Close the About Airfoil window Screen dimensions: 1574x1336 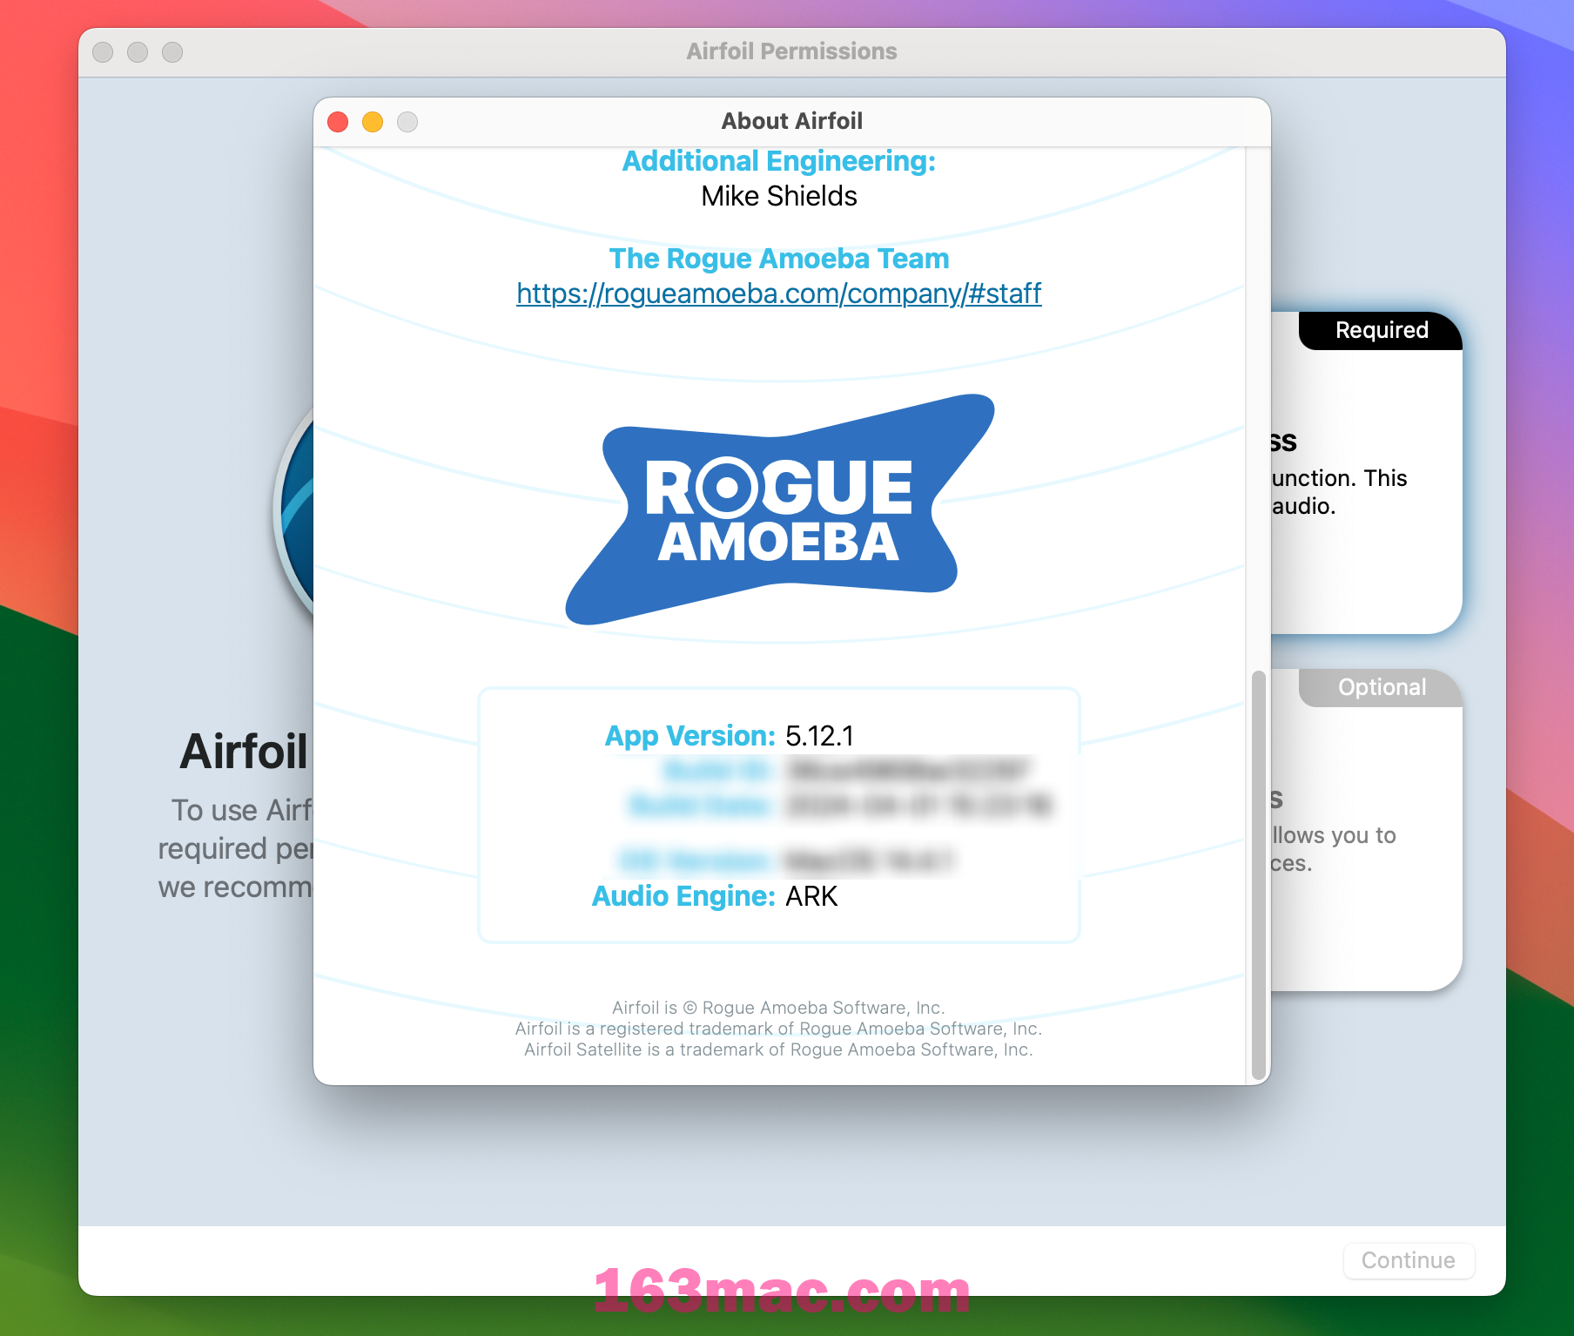[338, 122]
